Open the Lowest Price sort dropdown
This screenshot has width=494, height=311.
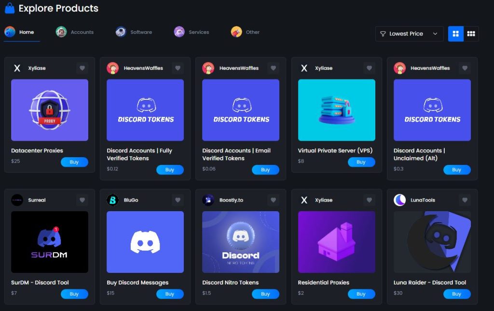(x=409, y=34)
